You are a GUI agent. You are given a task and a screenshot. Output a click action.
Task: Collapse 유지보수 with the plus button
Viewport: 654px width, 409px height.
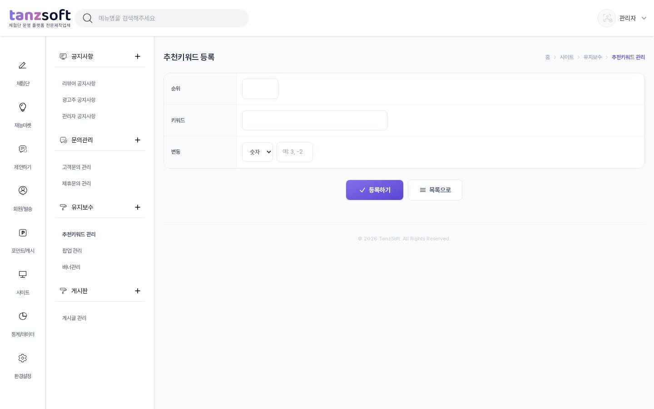[138, 207]
